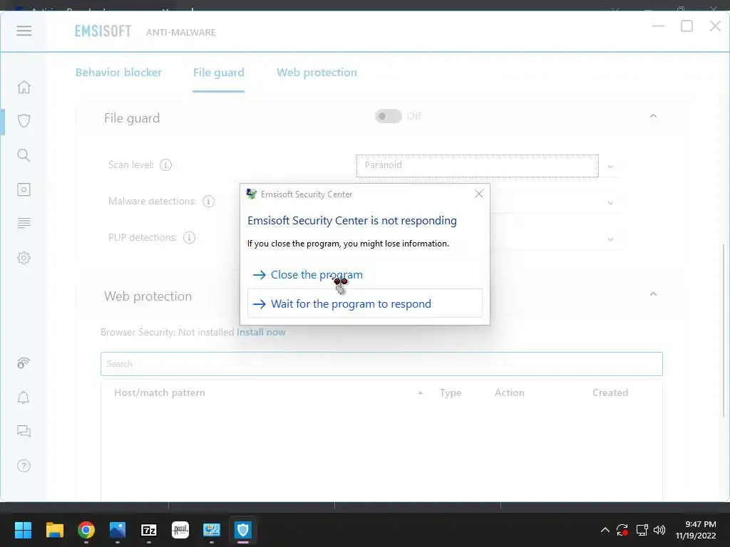Click the EMSISOFT logo
This screenshot has width=730, height=547.
103,31
